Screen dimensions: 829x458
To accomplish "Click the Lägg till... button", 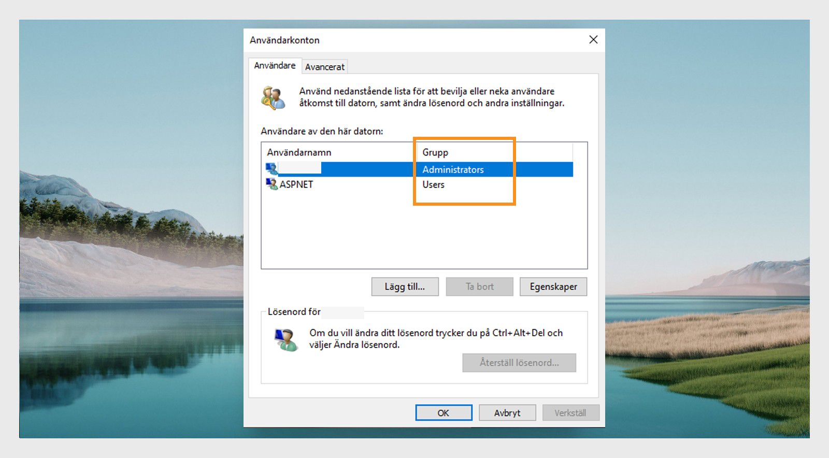I will [405, 287].
